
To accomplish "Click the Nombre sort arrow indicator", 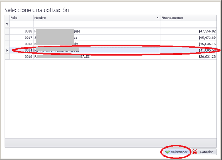I will [157, 18].
